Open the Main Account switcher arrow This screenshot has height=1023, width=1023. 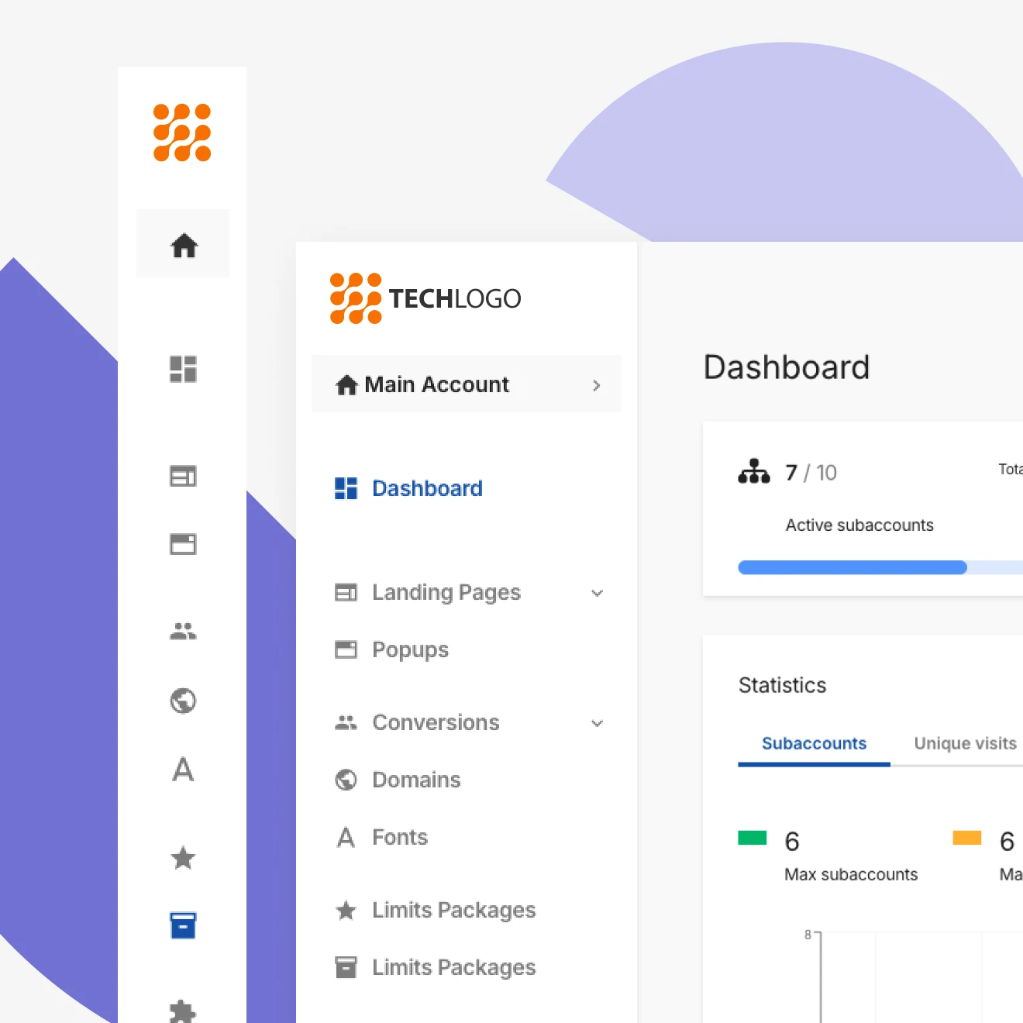click(596, 385)
